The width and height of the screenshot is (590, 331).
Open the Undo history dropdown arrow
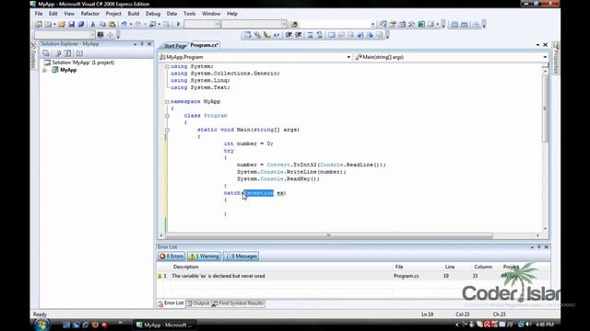click(131, 25)
